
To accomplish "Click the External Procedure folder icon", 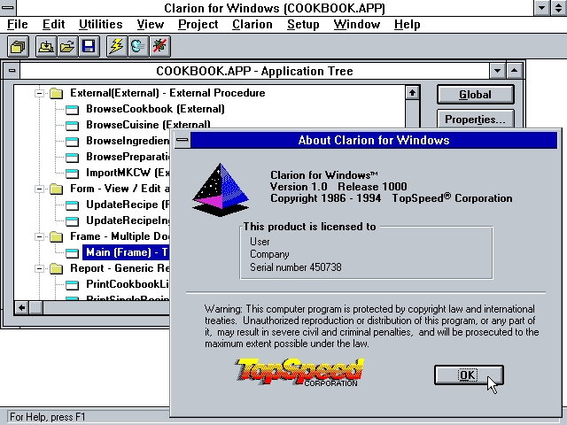I will pyautogui.click(x=56, y=93).
